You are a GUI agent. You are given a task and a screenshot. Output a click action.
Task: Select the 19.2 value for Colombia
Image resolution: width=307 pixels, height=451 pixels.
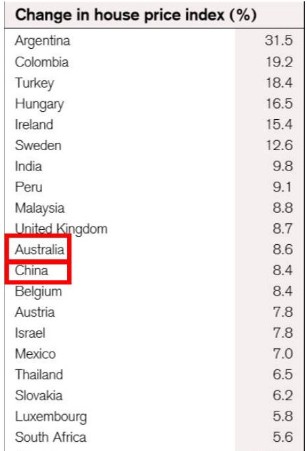[x=279, y=62]
